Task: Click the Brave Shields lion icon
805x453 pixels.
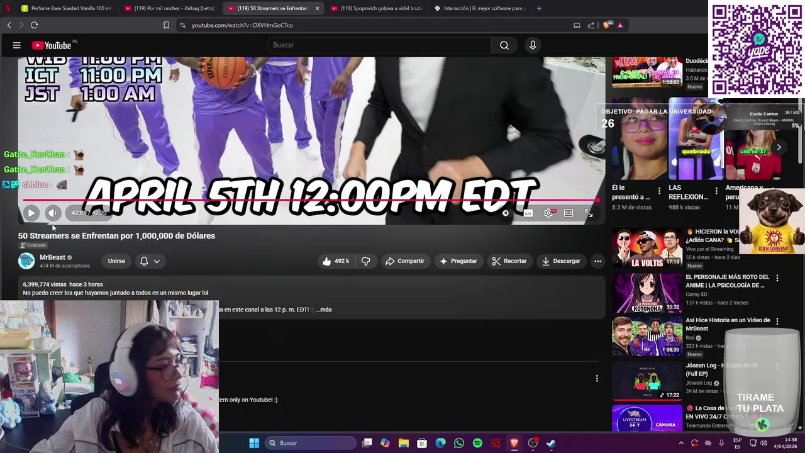Action: click(x=606, y=25)
